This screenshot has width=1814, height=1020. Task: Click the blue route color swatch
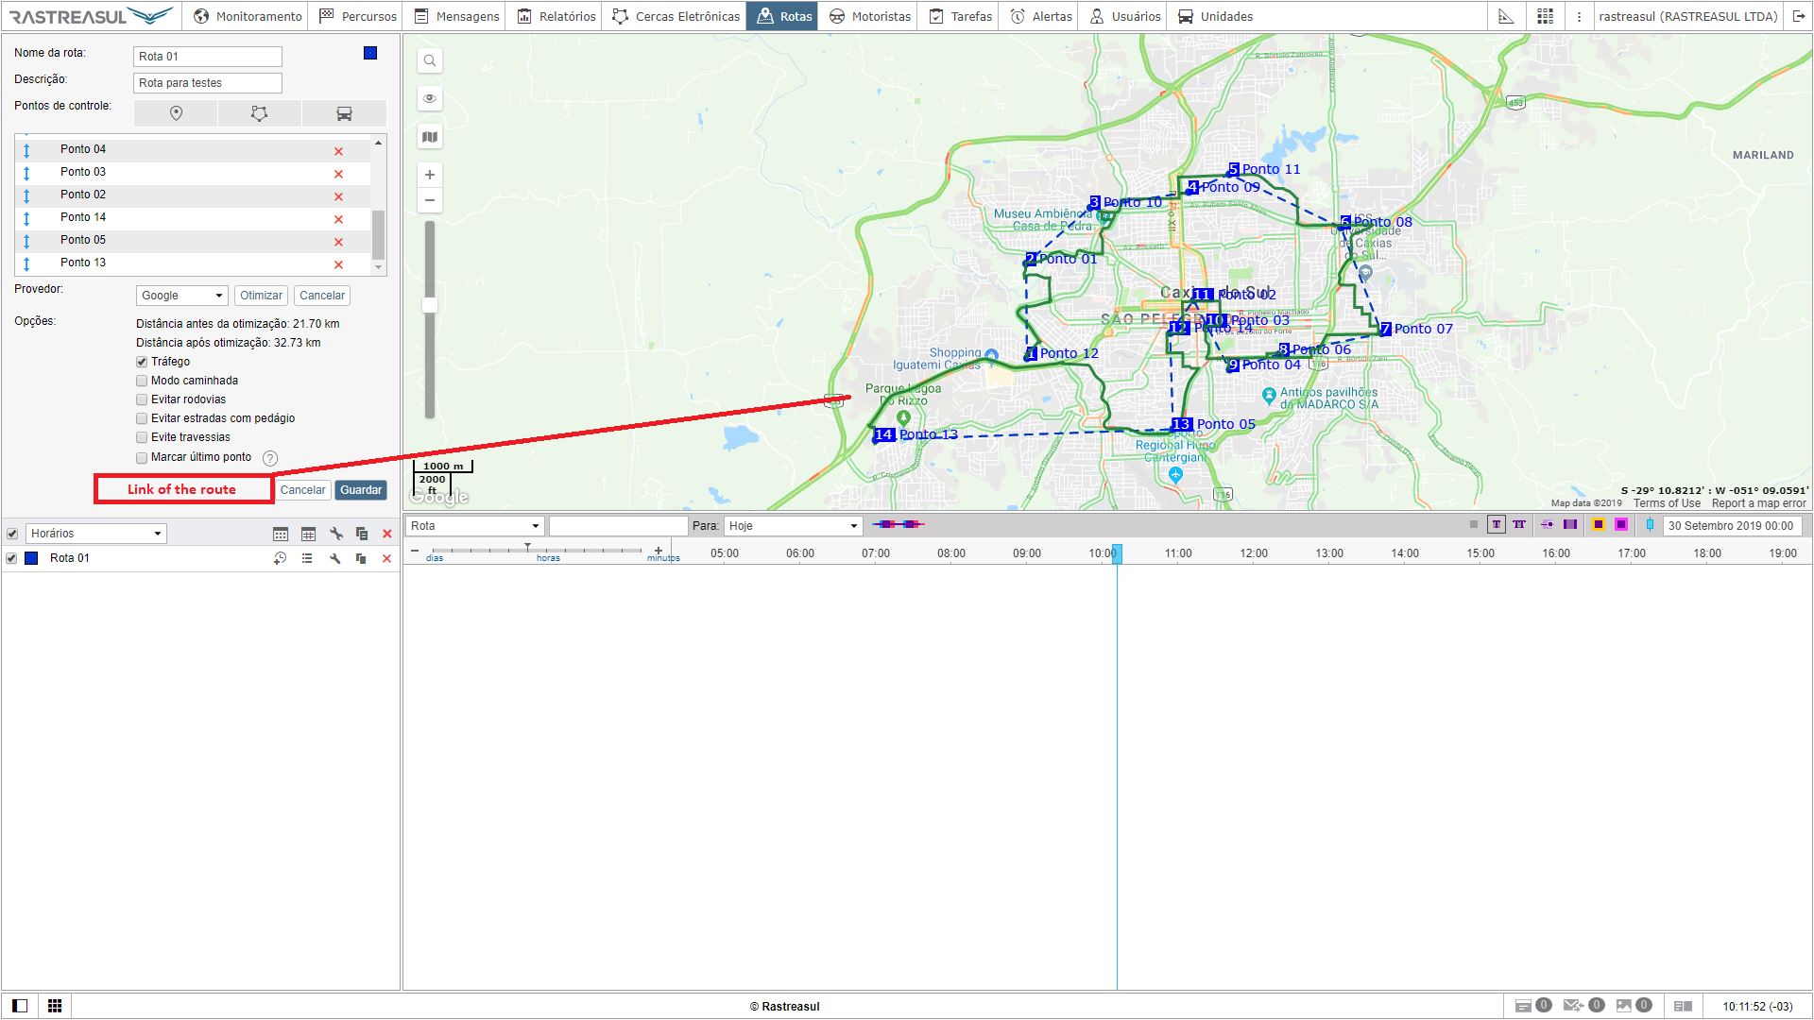(370, 53)
